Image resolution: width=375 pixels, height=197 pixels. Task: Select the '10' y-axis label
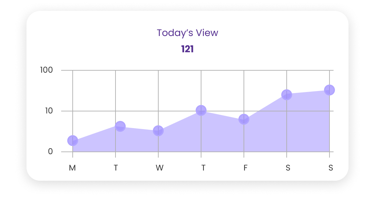pyautogui.click(x=49, y=111)
